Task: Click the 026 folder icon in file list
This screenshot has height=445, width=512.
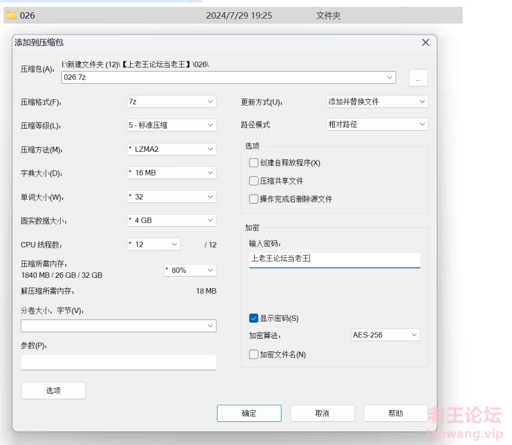Action: click(12, 15)
